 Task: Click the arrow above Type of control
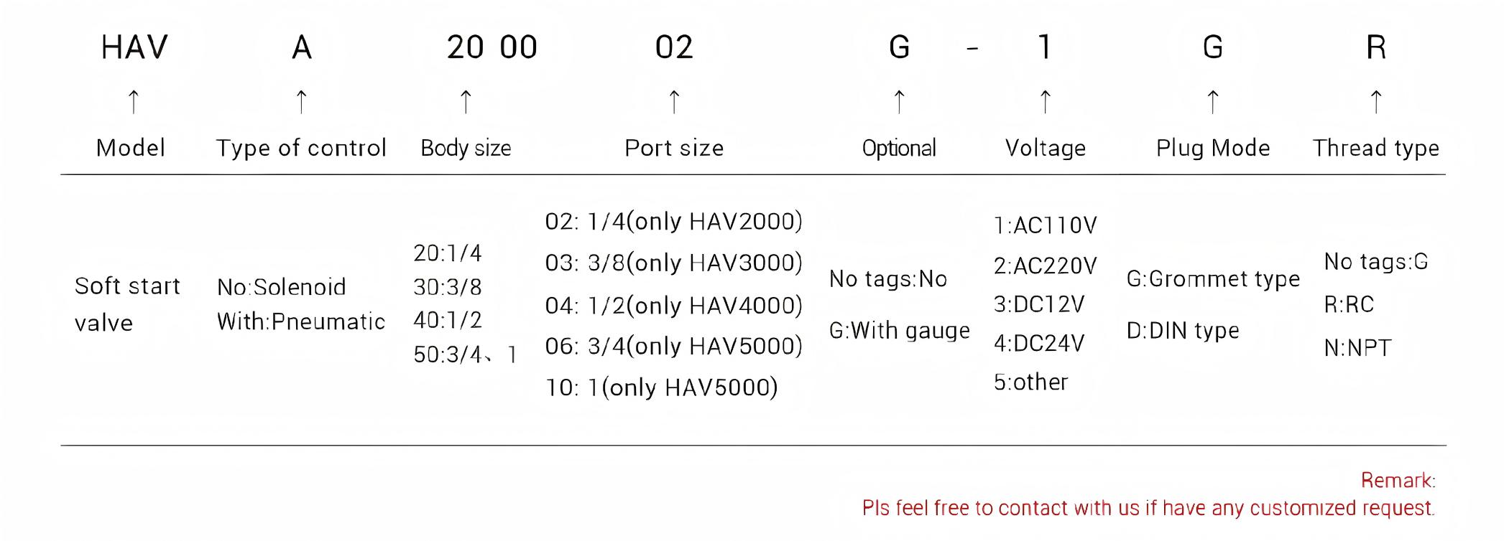click(302, 101)
